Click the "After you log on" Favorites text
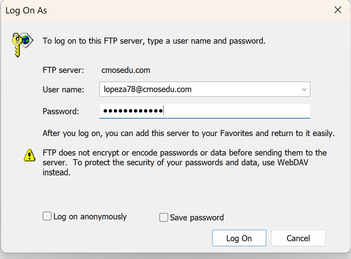The image size is (351, 259). (189, 133)
